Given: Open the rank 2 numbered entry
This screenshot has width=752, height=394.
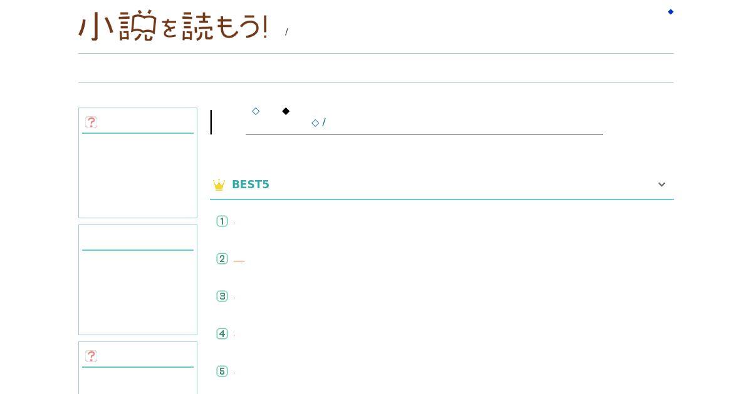Looking at the screenshot, I should tap(222, 258).
